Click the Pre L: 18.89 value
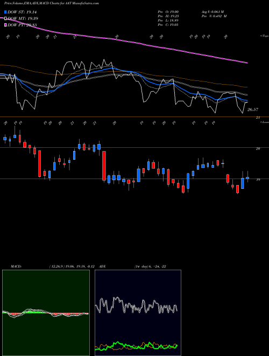 [x=168, y=20]
